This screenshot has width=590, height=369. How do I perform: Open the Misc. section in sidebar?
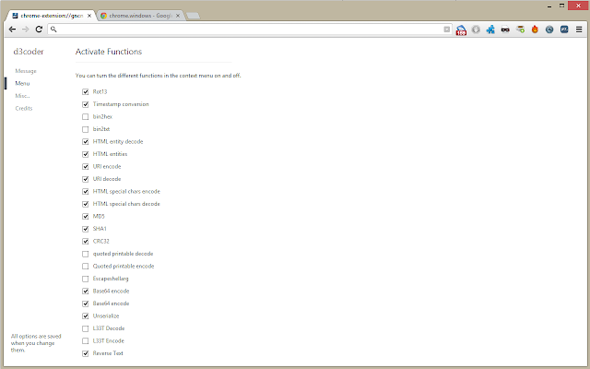[22, 96]
